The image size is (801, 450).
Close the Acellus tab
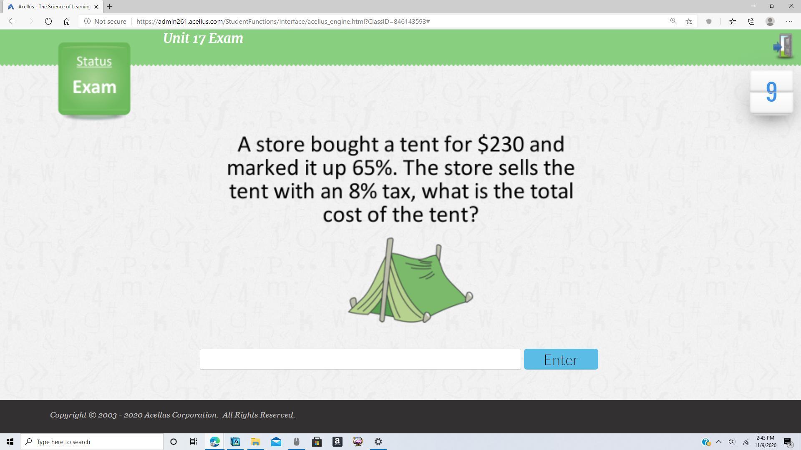pos(96,7)
